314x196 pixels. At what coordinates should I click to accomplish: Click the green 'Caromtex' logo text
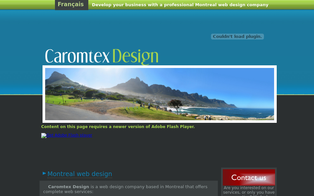[78, 56]
